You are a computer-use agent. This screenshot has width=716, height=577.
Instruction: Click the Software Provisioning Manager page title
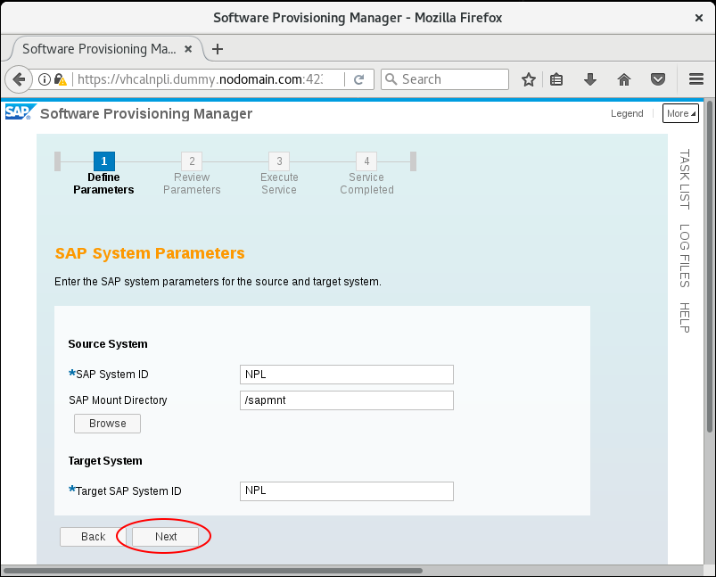pyautogui.click(x=146, y=114)
